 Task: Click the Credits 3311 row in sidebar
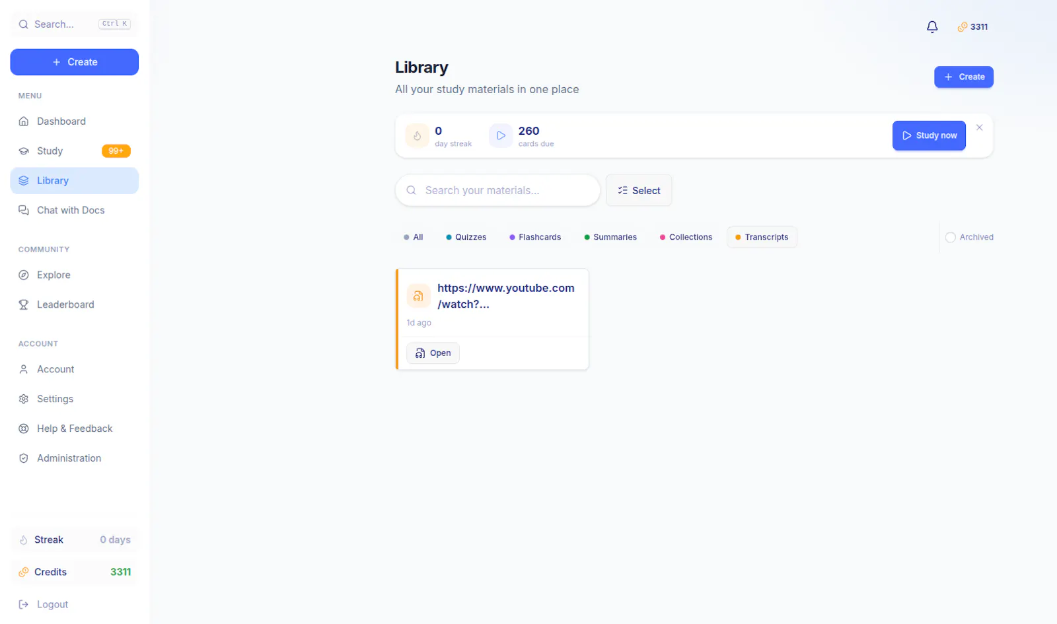75,572
